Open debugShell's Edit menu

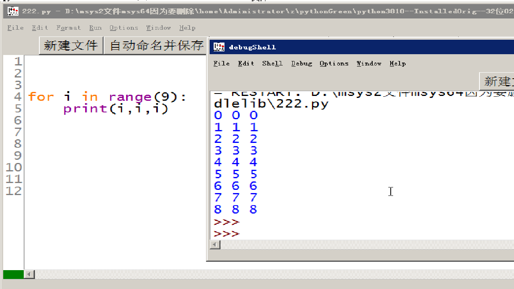(x=246, y=63)
